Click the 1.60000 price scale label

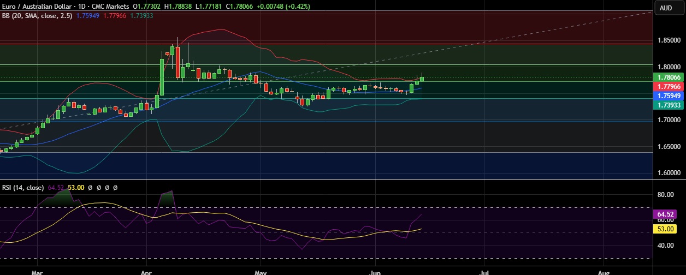coord(669,174)
